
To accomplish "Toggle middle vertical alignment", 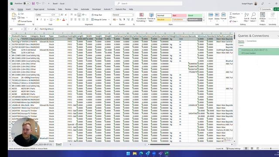I will click(75, 15).
